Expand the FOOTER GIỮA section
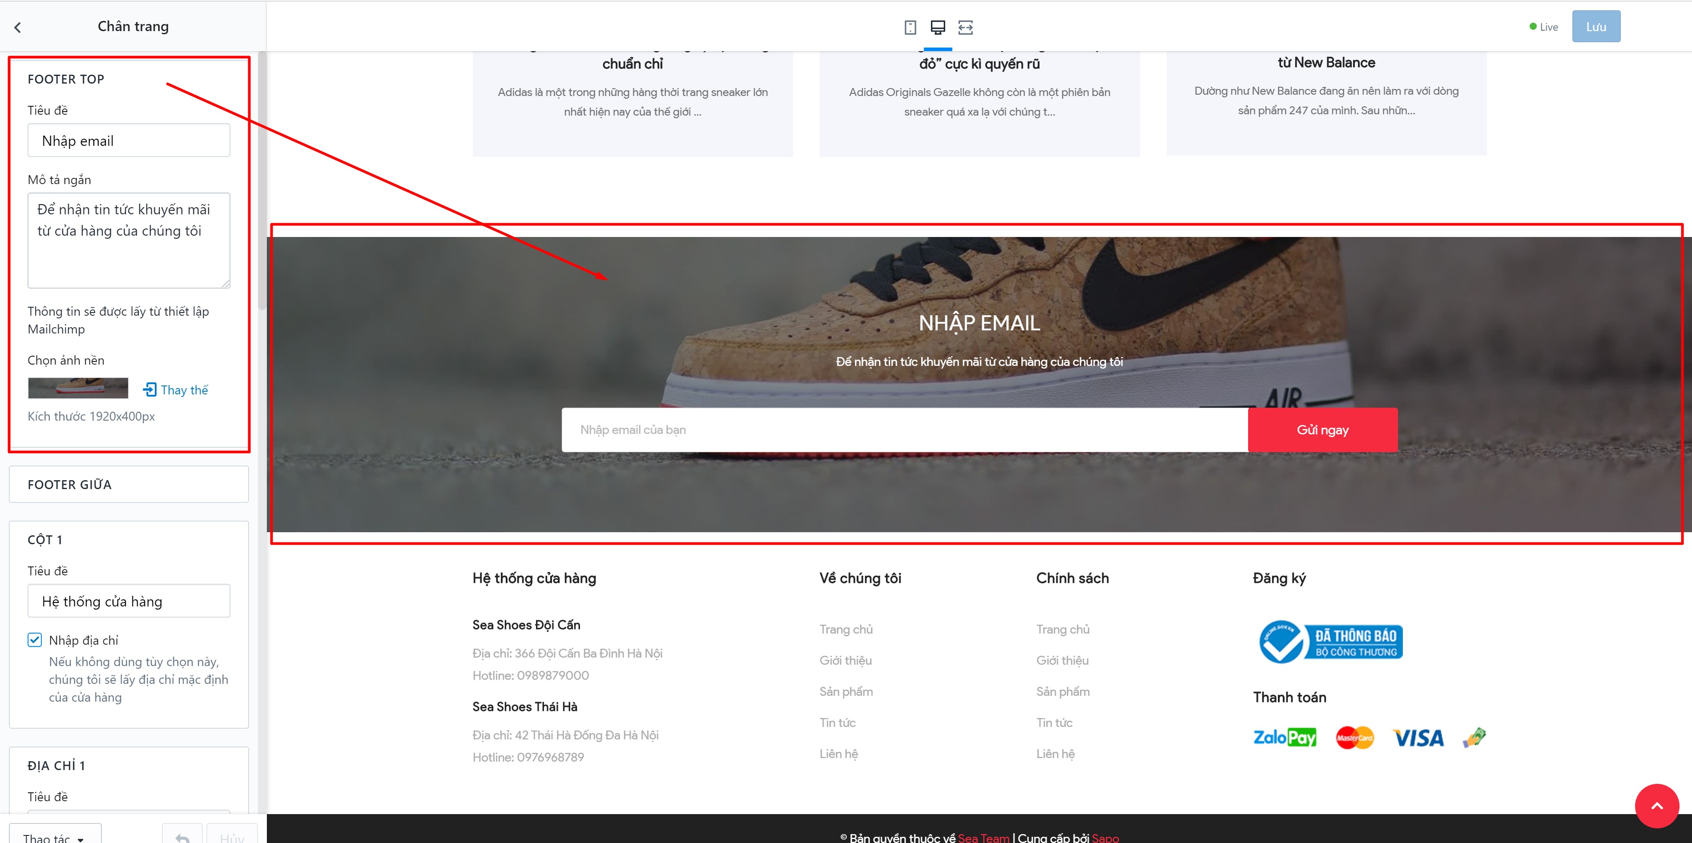Image resolution: width=1692 pixels, height=843 pixels. click(129, 485)
